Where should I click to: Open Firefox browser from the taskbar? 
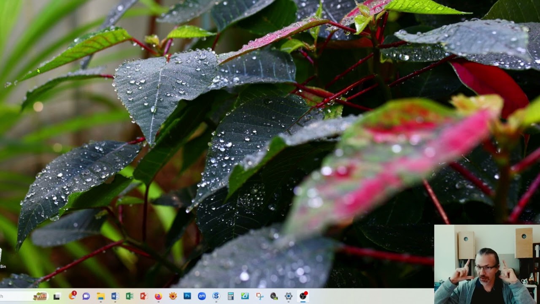pos(158,296)
